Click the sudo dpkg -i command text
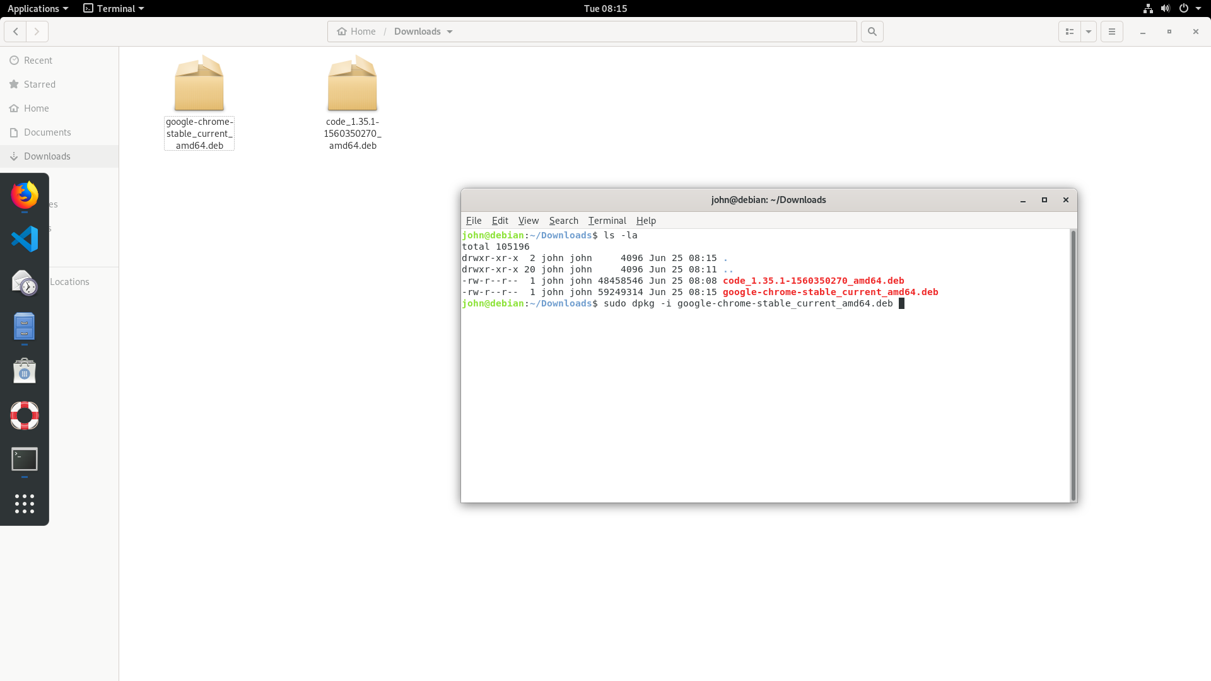Image resolution: width=1211 pixels, height=681 pixels. point(748,303)
